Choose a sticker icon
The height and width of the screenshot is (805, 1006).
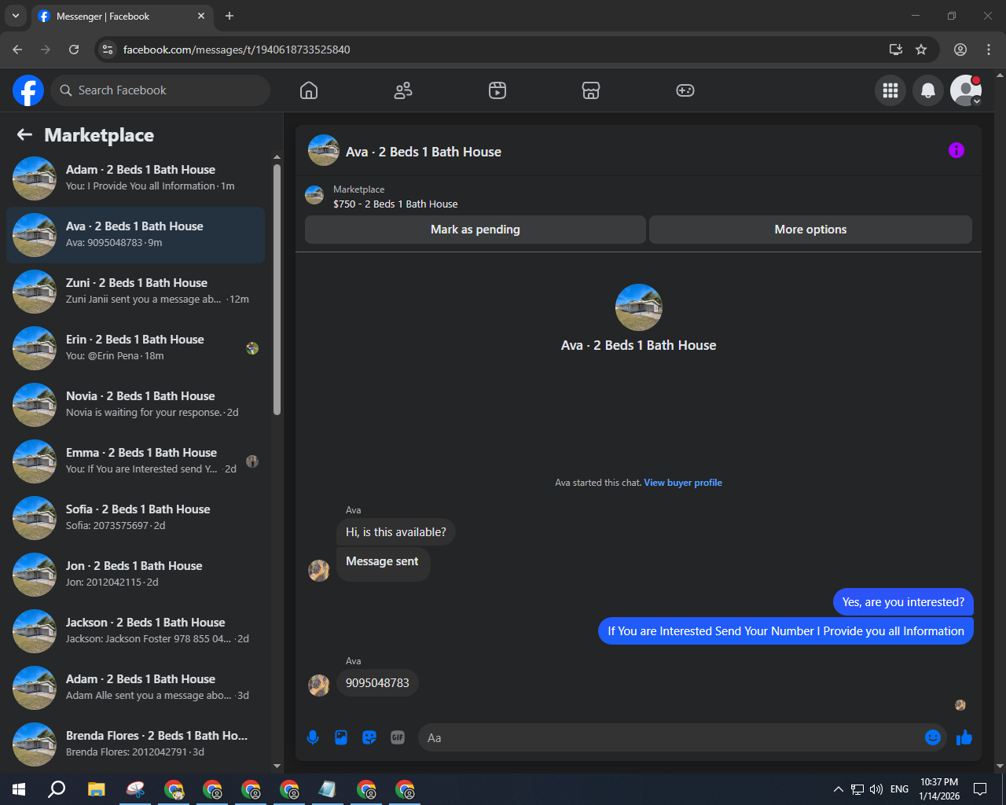[369, 737]
